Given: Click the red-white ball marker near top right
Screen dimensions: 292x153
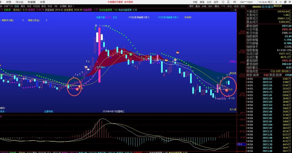Looking at the screenshot, I should [x=178, y=53].
